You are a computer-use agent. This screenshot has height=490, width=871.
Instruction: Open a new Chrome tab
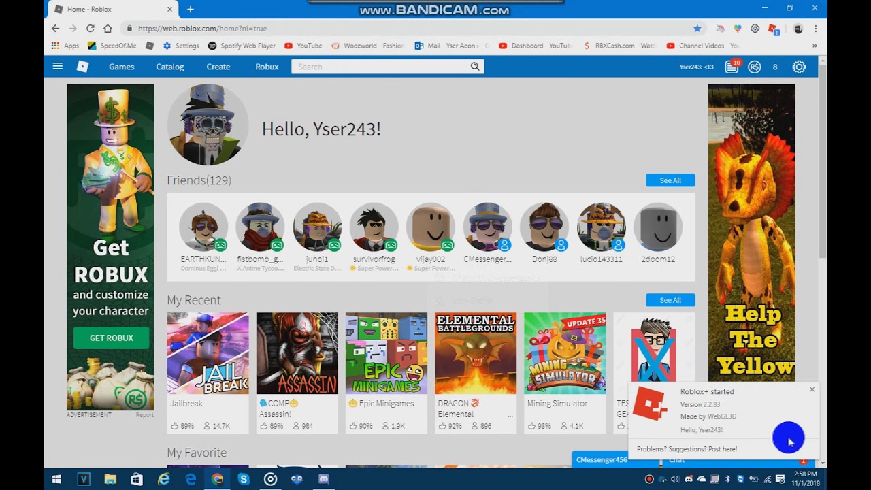[x=191, y=9]
